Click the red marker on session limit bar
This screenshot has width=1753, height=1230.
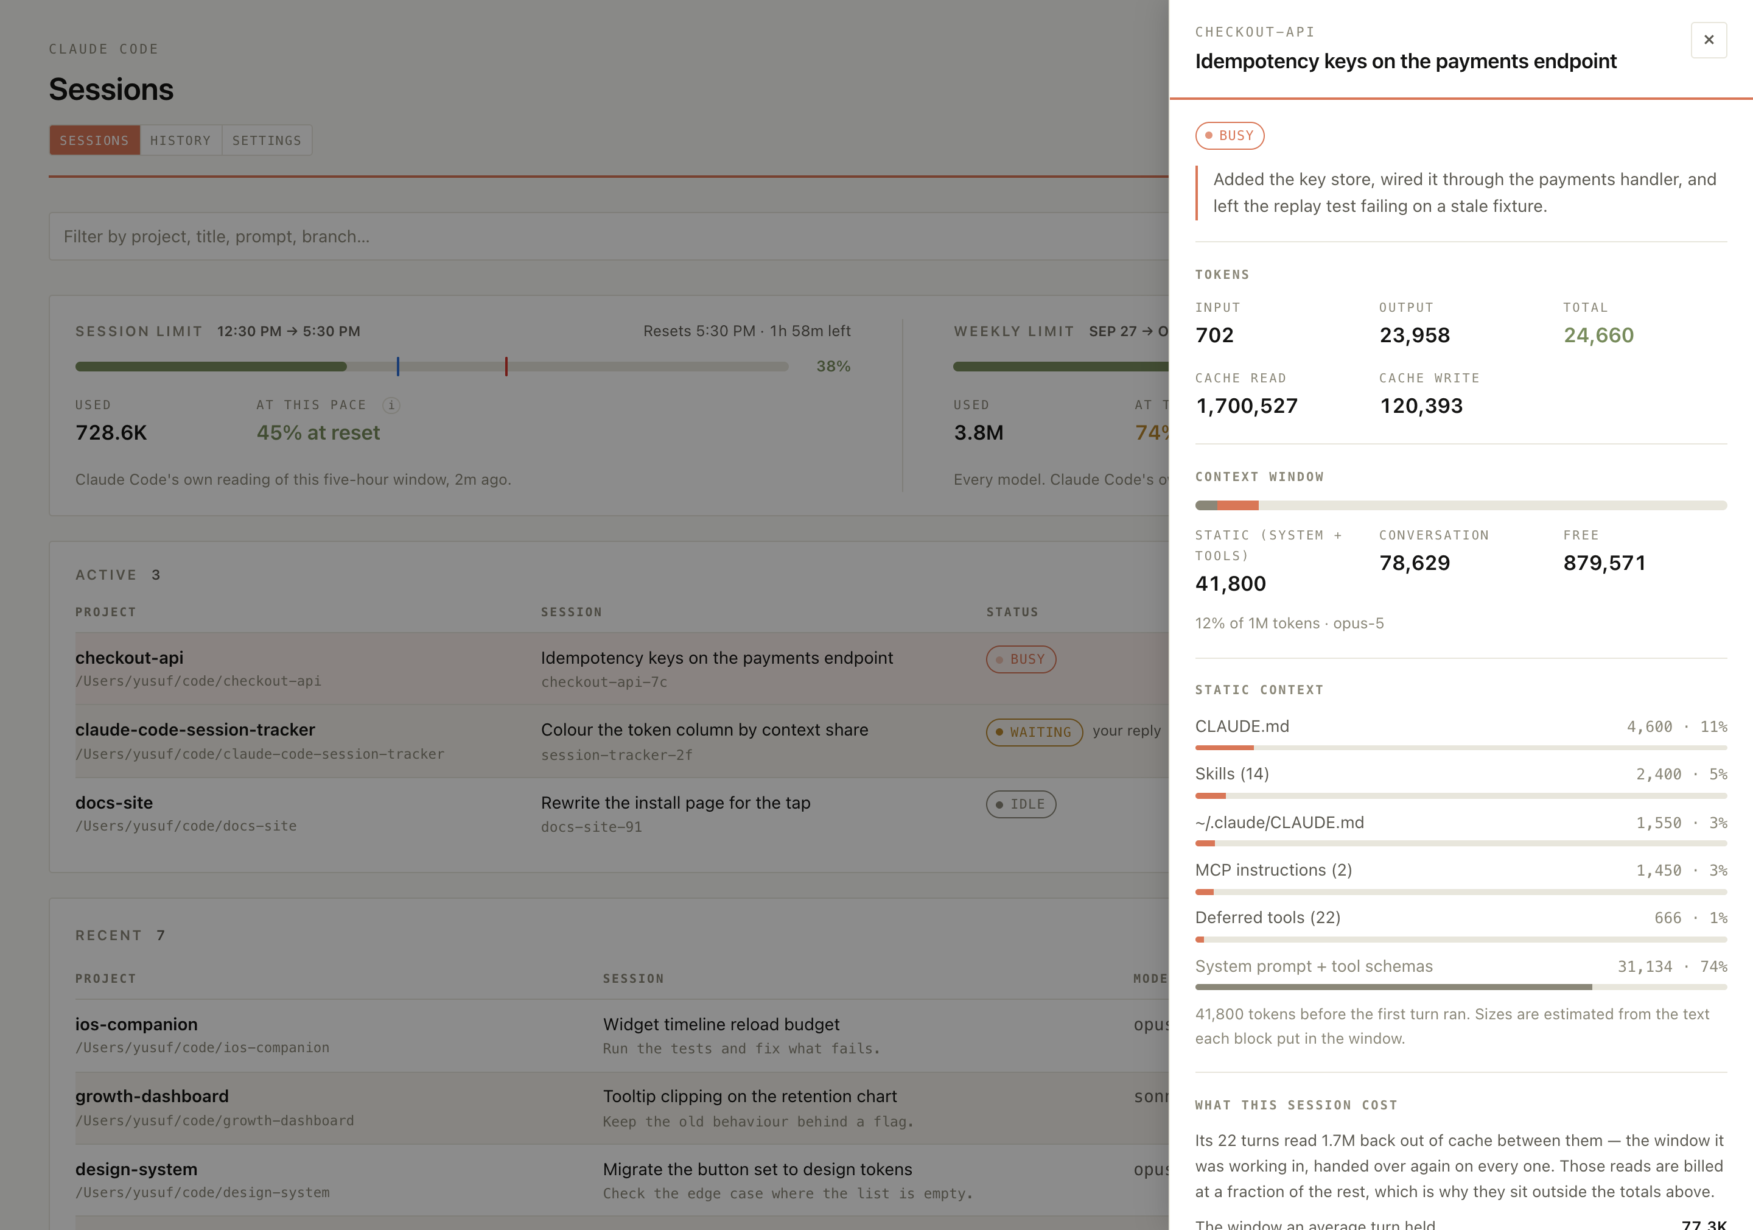tap(506, 367)
